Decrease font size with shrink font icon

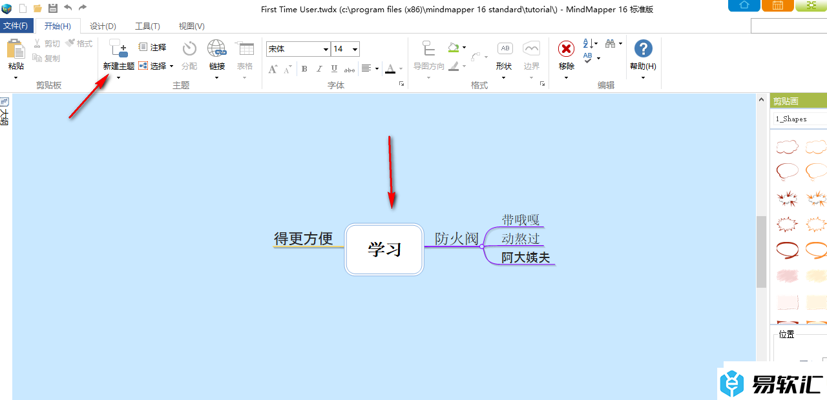288,68
